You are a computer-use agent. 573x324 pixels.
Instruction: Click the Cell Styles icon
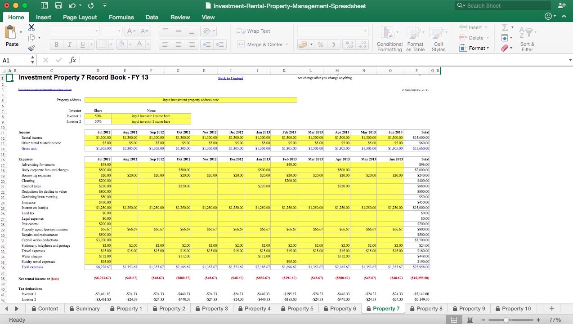(x=439, y=38)
